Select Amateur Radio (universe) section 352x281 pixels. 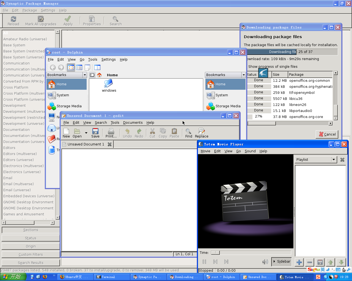point(25,39)
